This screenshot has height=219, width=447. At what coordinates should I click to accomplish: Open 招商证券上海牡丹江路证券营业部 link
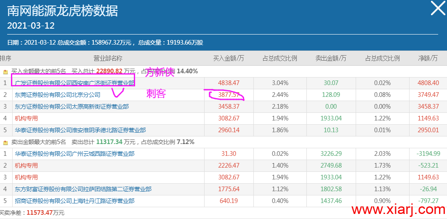(74, 201)
